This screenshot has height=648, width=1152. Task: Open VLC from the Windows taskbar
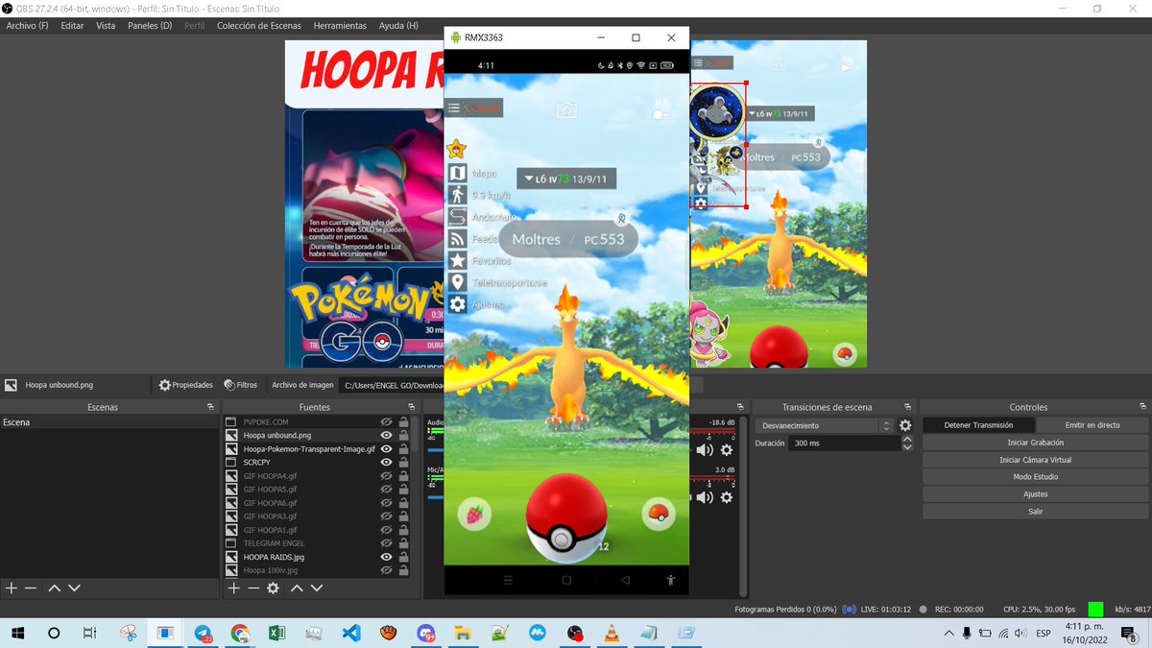coord(612,634)
